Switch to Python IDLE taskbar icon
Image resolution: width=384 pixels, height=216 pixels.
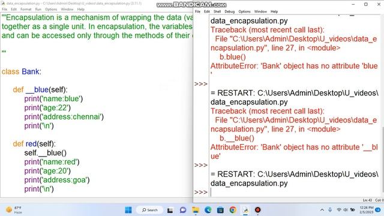[245, 210]
